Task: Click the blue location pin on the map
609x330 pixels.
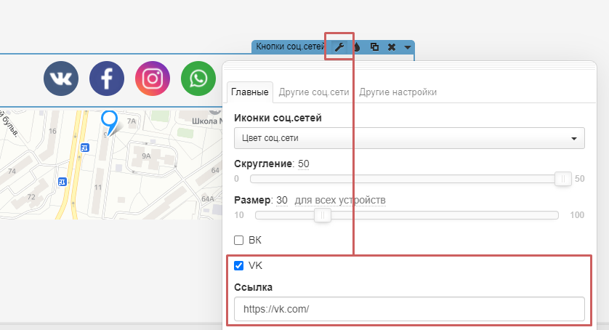Action: pos(110,122)
